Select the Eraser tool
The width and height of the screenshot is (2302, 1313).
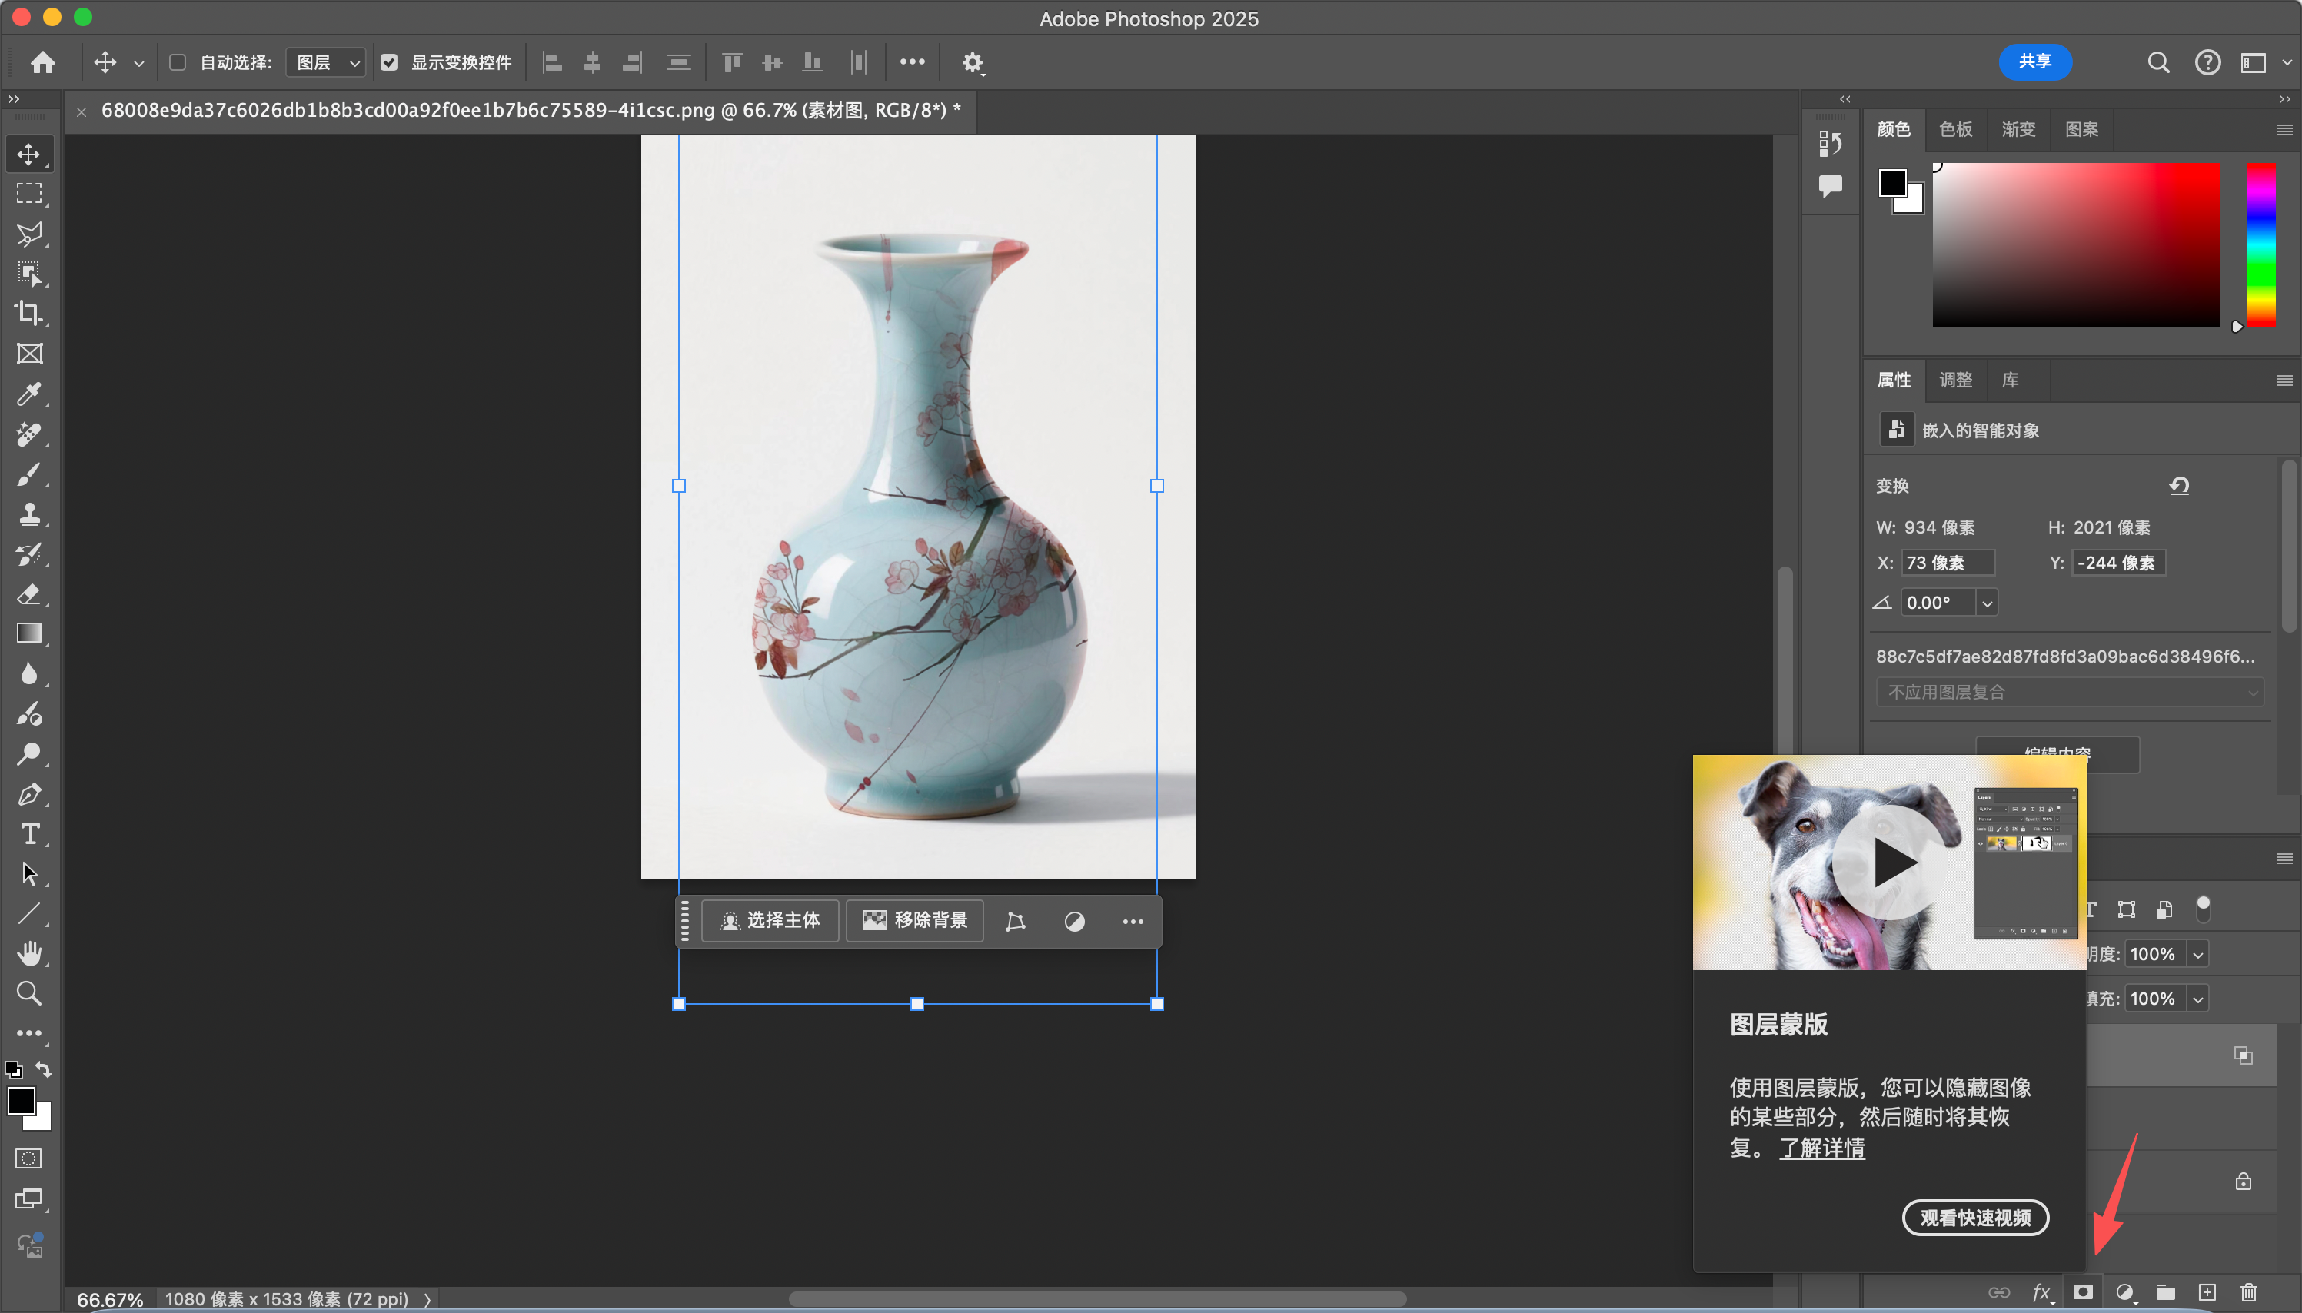click(x=29, y=594)
